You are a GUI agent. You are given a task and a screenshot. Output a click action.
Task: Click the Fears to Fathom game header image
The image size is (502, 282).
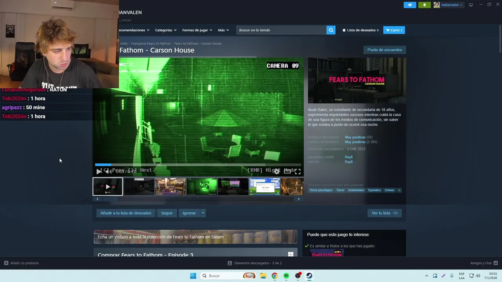coord(357,81)
